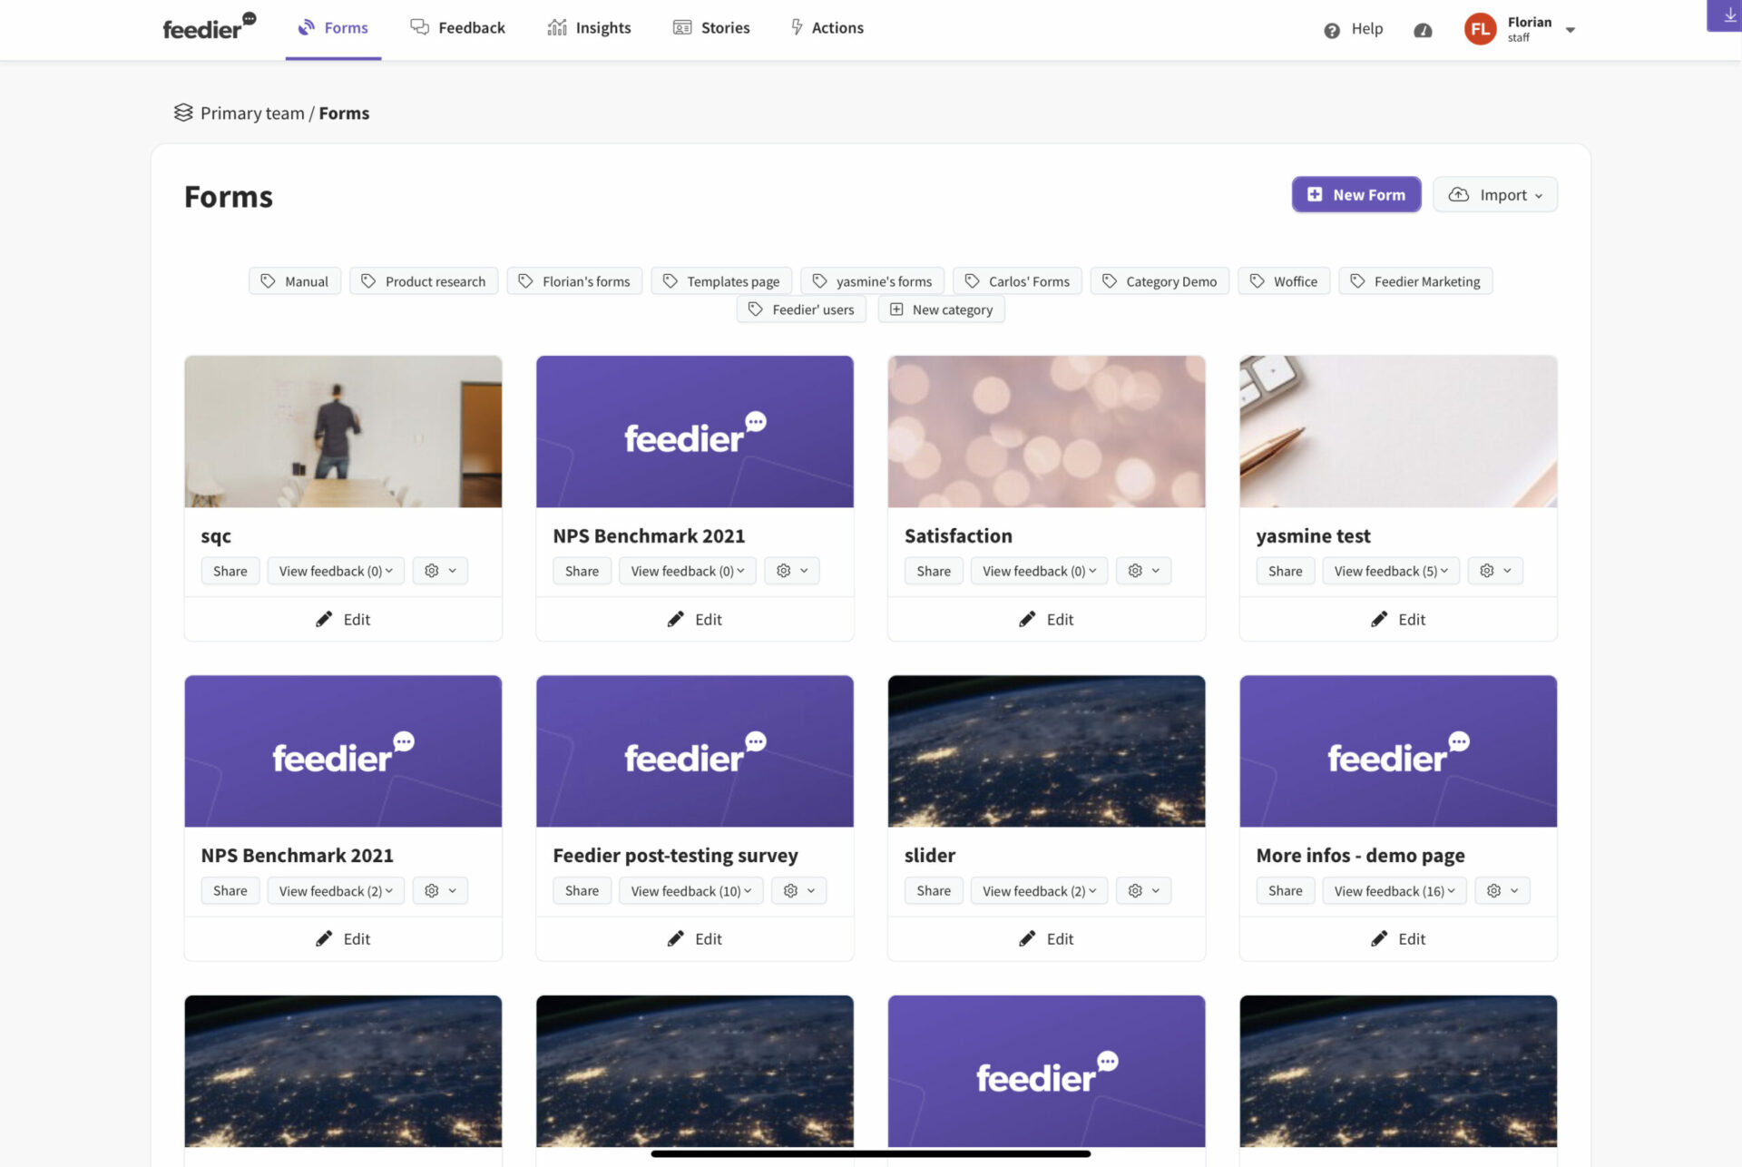Viewport: 1742px width, 1167px height.
Task: Click the gear icon on sqc card
Action: 432,571
